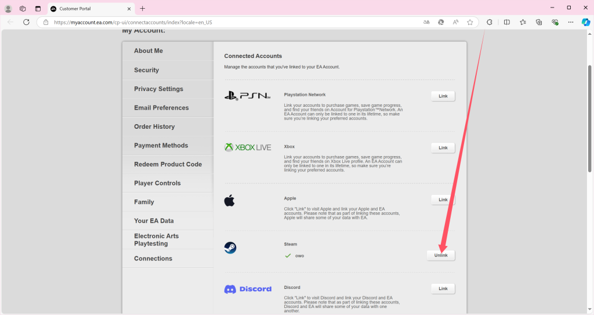Click the Connected Accounts heading
Image resolution: width=594 pixels, height=315 pixels.
(253, 56)
